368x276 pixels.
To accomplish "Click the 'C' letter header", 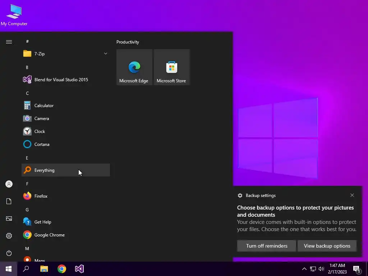I will (27, 93).
